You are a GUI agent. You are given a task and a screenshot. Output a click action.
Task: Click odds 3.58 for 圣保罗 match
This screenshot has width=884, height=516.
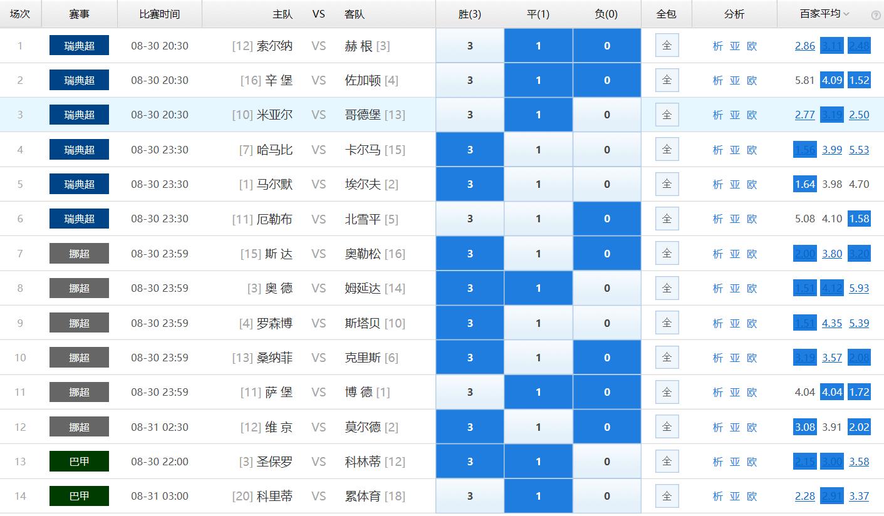pyautogui.click(x=859, y=462)
